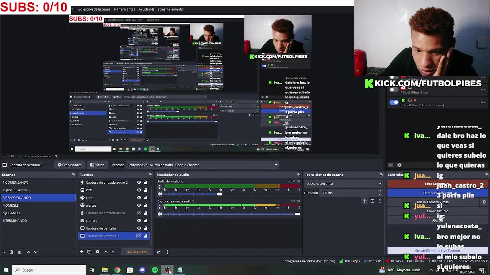Open Propiedades for the selected source

[70, 165]
